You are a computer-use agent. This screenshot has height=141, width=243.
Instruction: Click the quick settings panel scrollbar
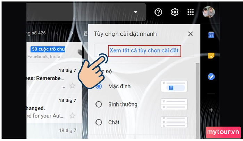(198, 100)
